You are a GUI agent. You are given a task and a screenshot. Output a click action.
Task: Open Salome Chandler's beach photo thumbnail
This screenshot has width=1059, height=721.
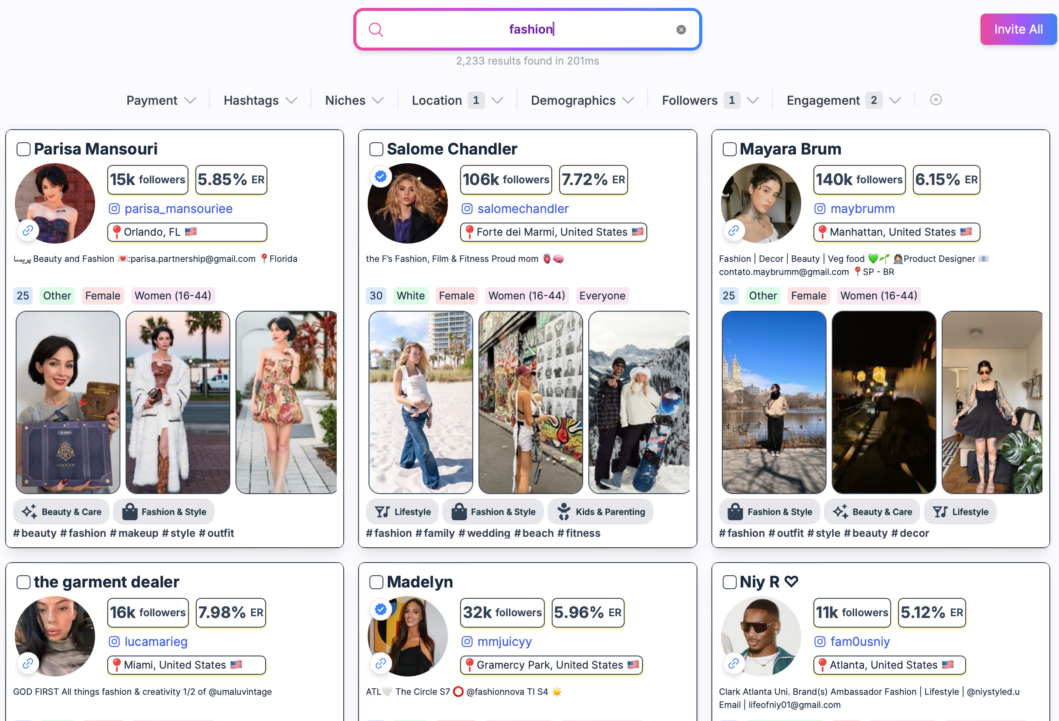pyautogui.click(x=420, y=402)
